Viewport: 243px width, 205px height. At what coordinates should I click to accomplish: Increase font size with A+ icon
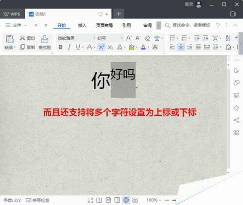(129, 38)
